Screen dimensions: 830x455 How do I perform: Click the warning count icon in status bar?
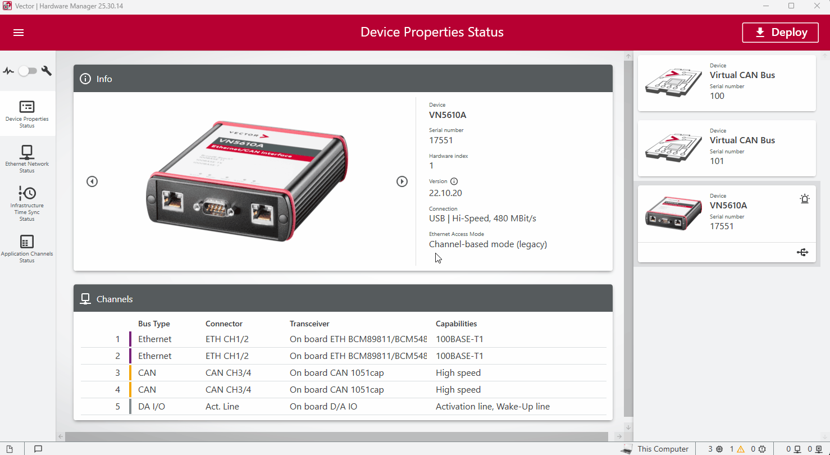point(741,449)
